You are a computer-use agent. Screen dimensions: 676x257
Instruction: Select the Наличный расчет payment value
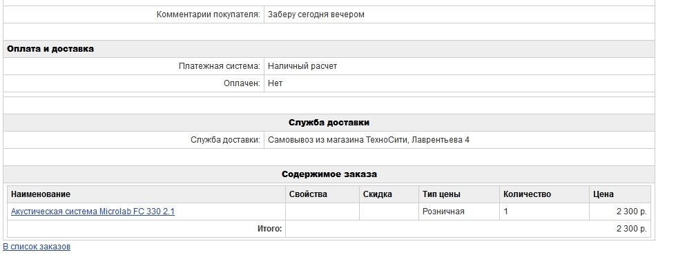pyautogui.click(x=302, y=66)
